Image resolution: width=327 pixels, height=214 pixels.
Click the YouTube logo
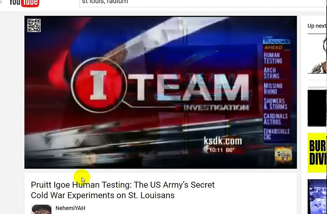pyautogui.click(x=24, y=3)
